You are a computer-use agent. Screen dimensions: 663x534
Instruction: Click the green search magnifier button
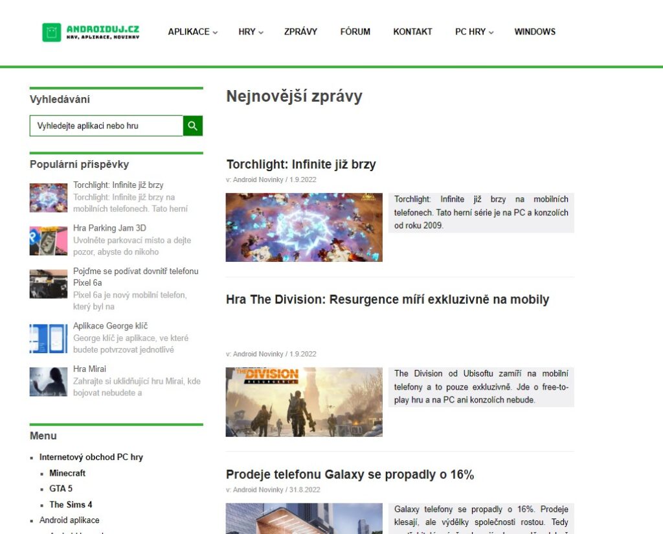(x=193, y=126)
